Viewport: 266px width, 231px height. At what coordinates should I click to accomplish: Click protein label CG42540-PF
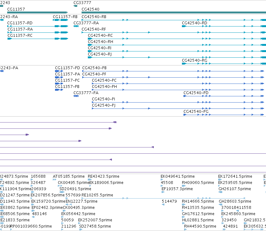[x=94, y=74]
